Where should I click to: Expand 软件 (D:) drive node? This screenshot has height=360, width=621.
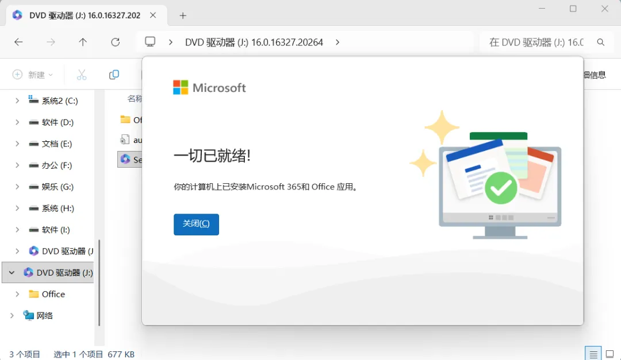pos(17,122)
